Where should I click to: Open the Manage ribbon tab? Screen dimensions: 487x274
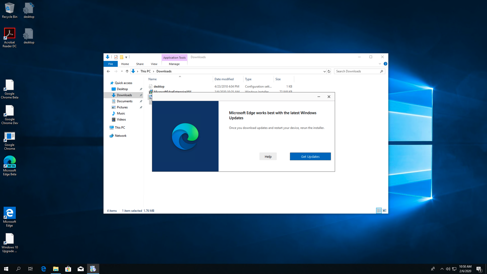pos(174,64)
